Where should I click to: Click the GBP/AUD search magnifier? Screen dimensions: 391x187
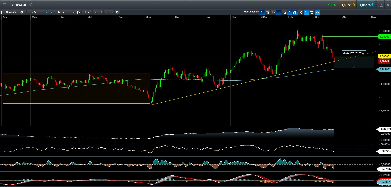[x=31, y=4]
